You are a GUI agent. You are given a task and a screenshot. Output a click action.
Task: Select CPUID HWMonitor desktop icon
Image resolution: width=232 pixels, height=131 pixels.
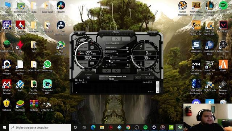click(20, 28)
